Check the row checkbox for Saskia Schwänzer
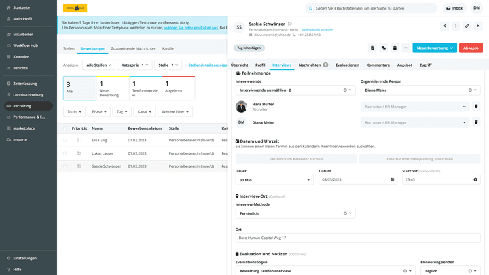Viewport: 489px width, 275px height. click(65, 166)
